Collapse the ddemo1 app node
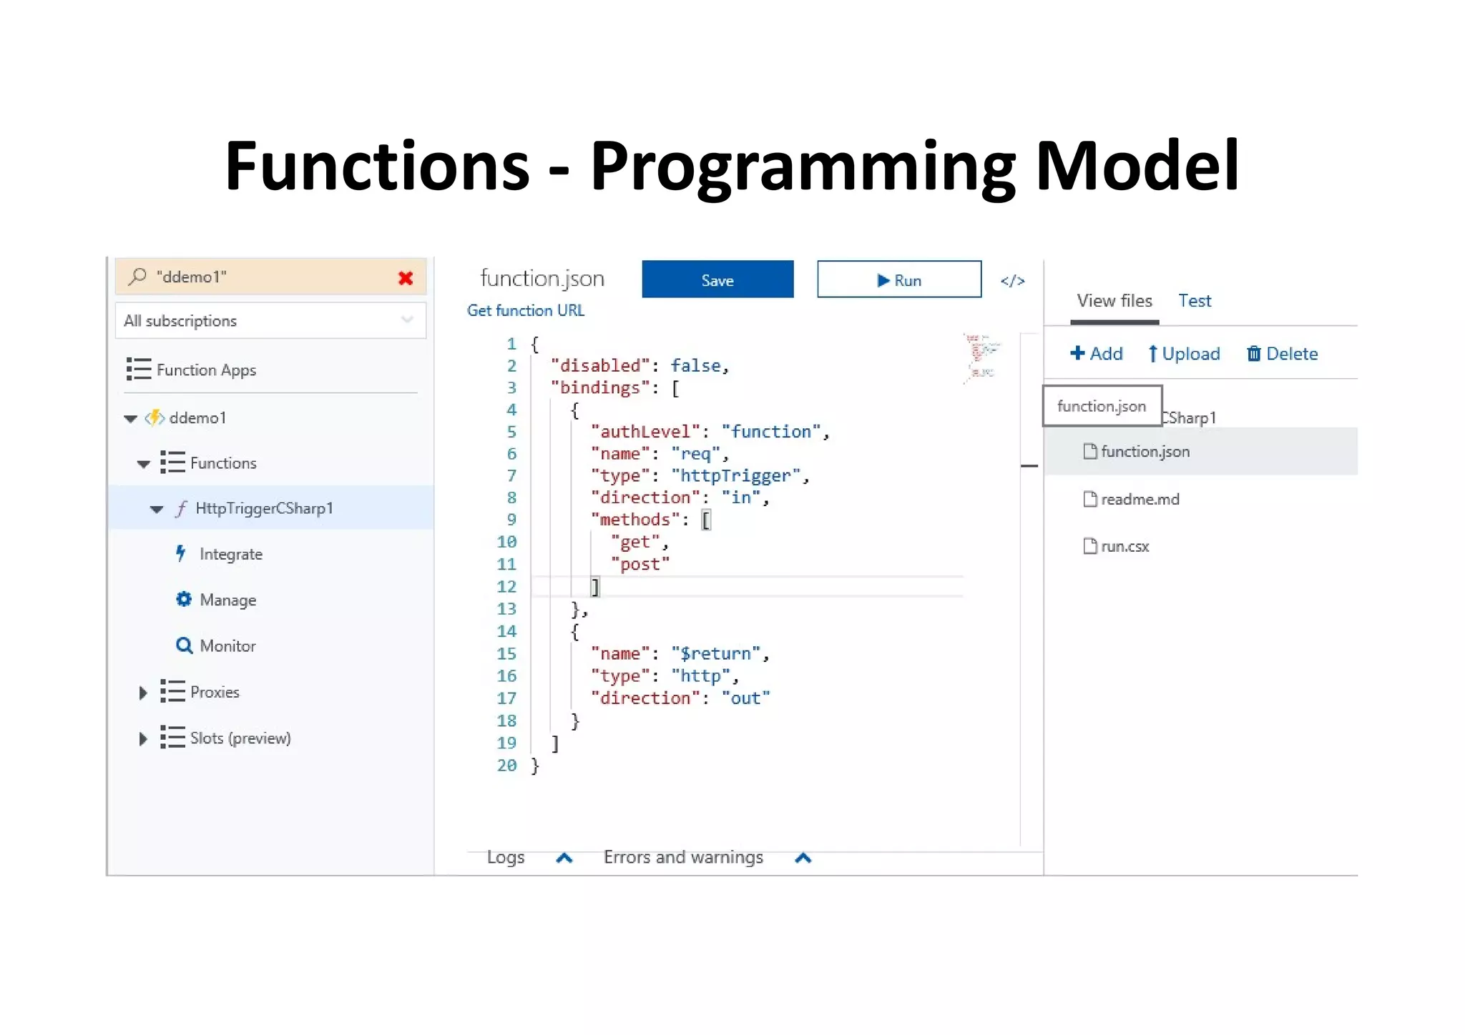Viewport: 1465px width, 1035px height. tap(131, 418)
